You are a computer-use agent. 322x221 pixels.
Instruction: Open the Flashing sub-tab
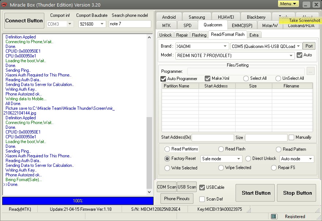(x=199, y=35)
